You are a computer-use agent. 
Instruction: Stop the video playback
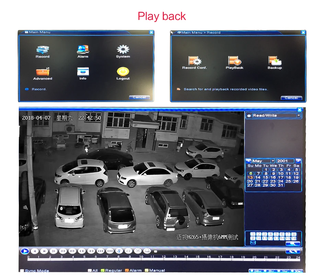pos(44,251)
